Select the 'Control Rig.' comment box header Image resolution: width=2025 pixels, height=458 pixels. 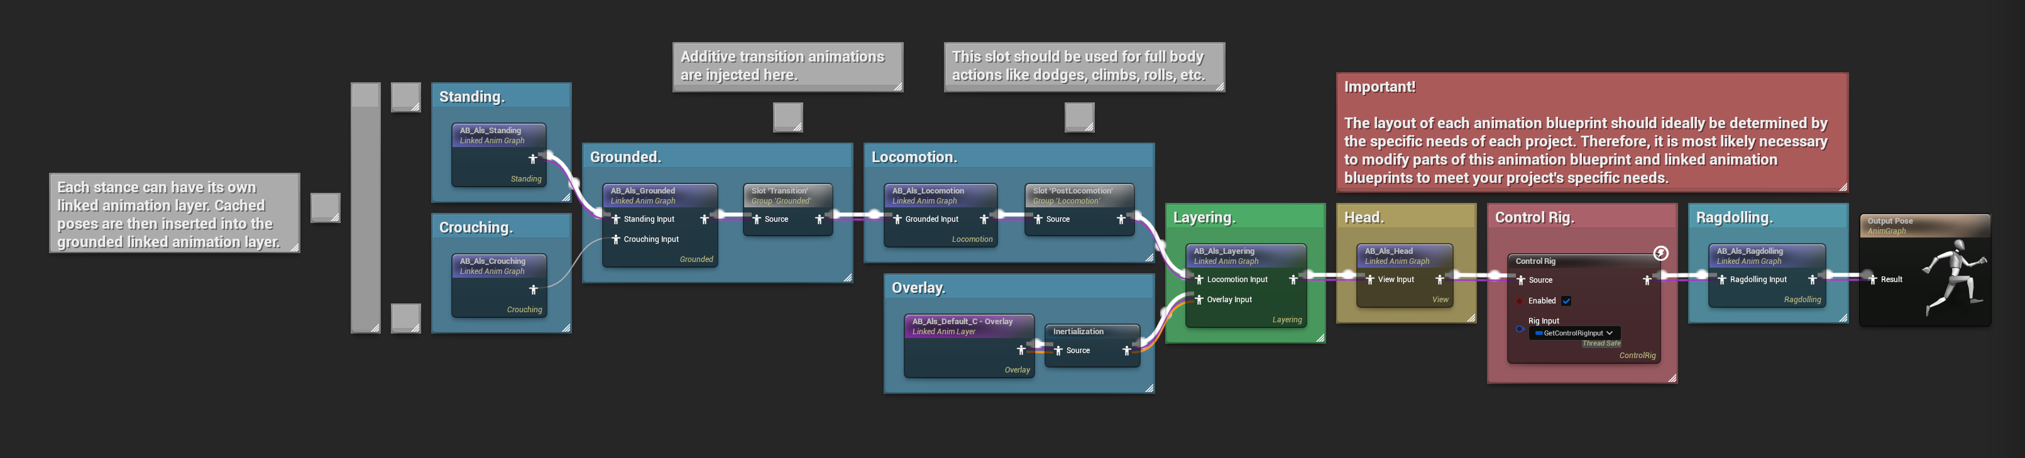(x=1583, y=217)
